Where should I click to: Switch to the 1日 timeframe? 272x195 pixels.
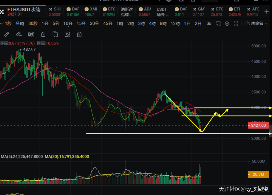click(x=187, y=24)
